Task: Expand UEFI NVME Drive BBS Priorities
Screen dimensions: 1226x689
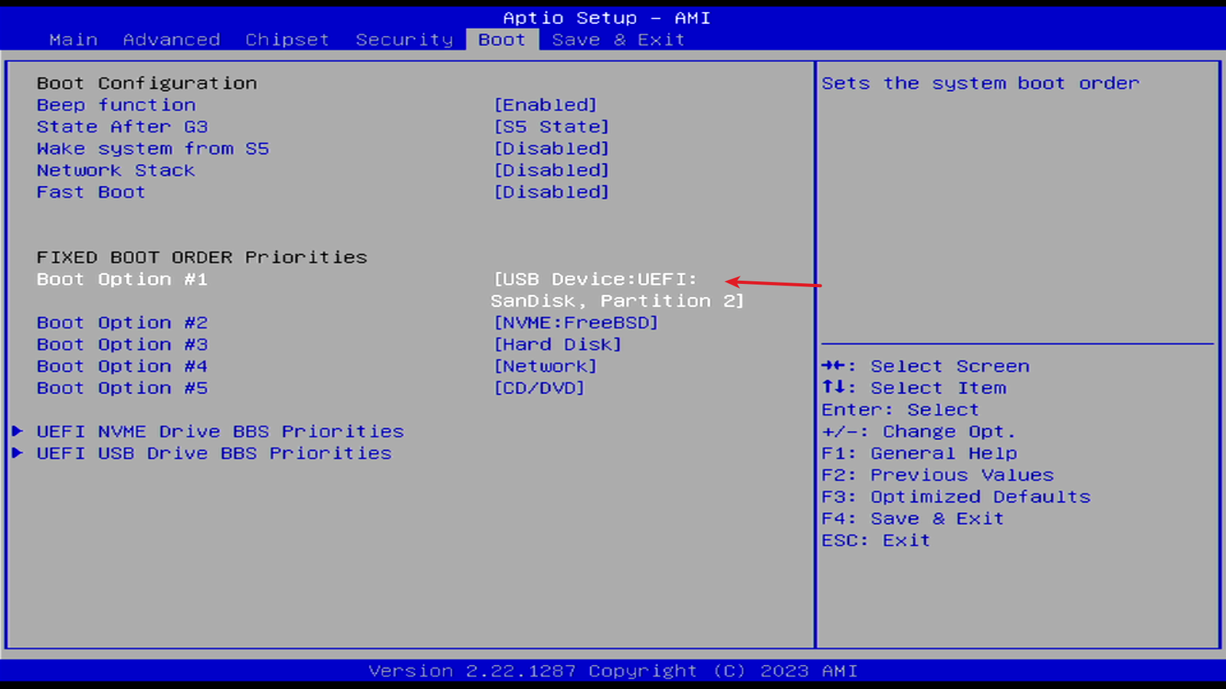Action: (x=220, y=431)
